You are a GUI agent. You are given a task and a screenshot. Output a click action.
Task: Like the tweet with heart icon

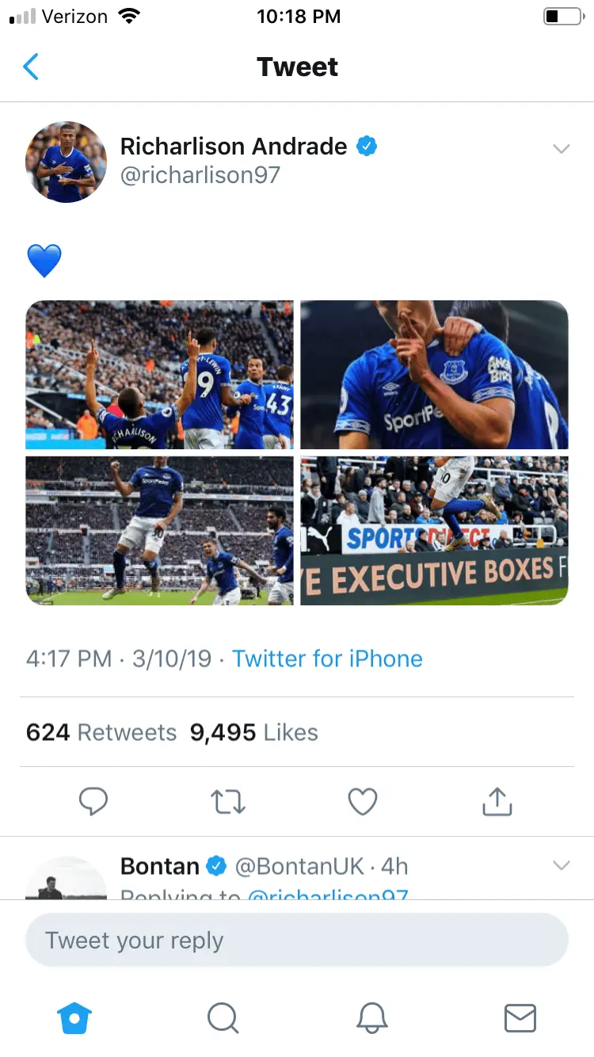pos(363,802)
